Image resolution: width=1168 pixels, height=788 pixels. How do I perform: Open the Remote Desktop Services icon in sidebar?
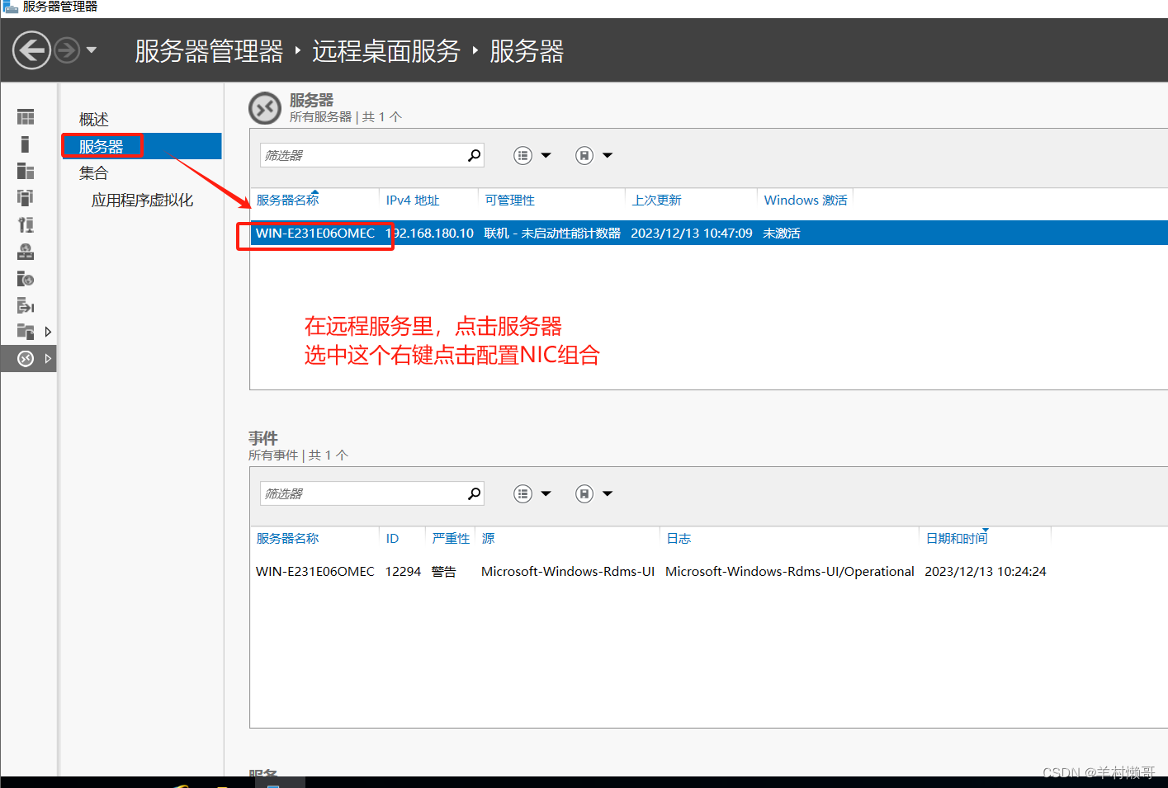pyautogui.click(x=26, y=358)
